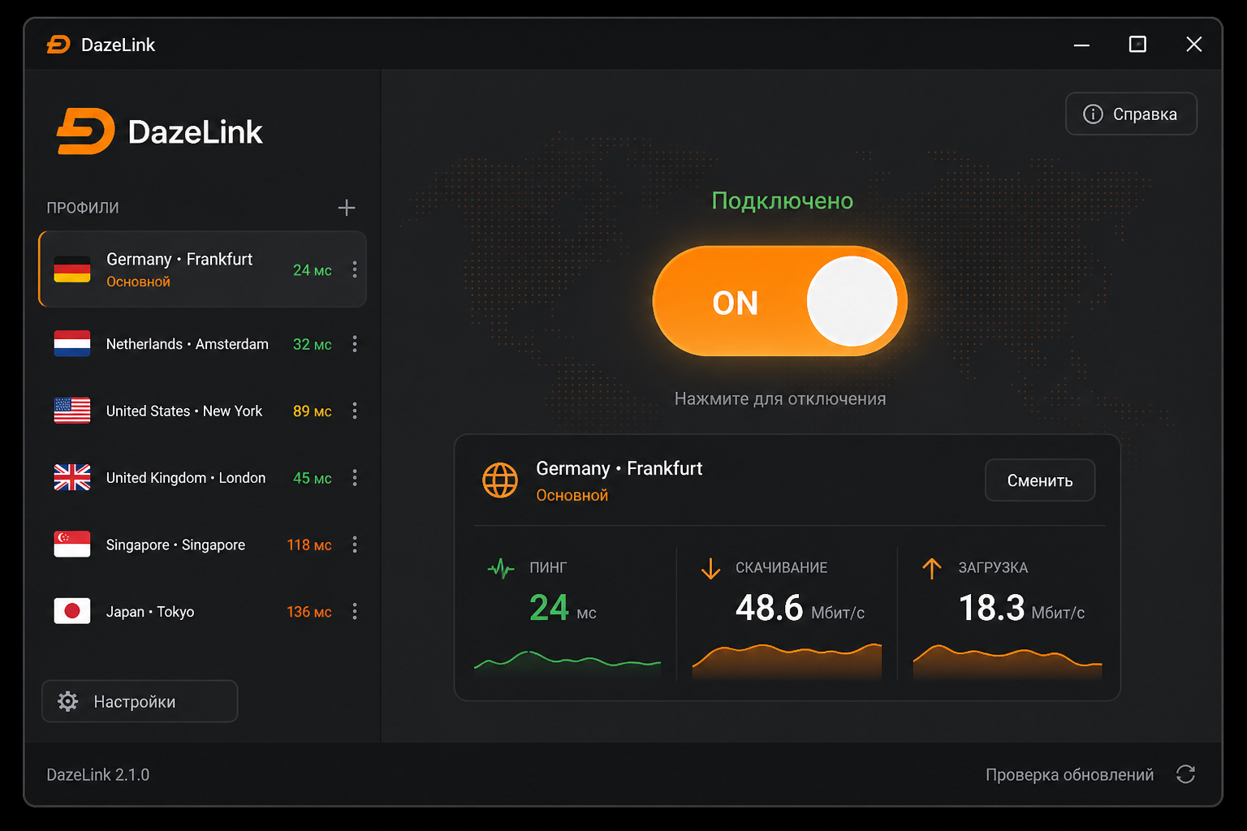Image resolution: width=1247 pixels, height=831 pixels.
Task: Click the Netherlands flag icon
Action: point(72,344)
